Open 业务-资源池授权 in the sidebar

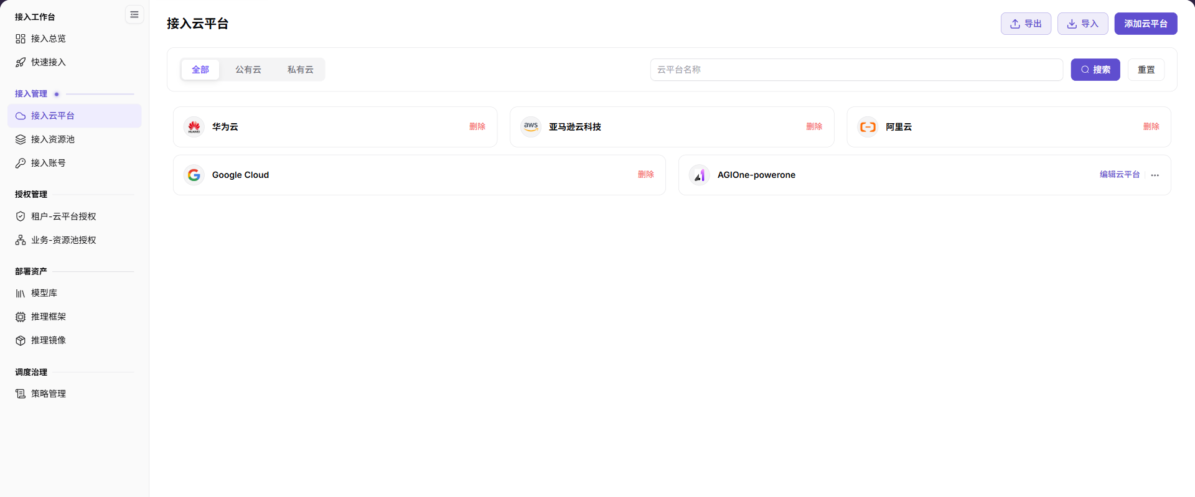(x=75, y=240)
